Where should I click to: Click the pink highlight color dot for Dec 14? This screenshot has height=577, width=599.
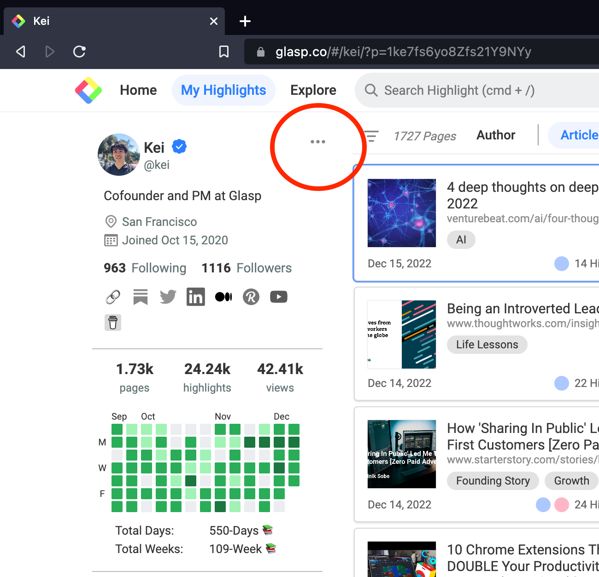coord(562,505)
